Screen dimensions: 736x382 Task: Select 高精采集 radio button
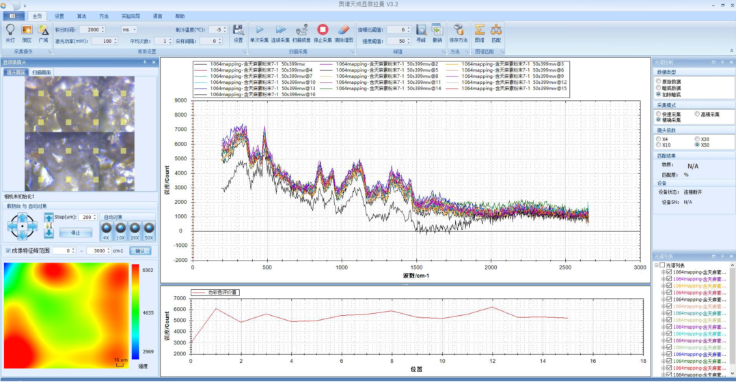click(697, 114)
